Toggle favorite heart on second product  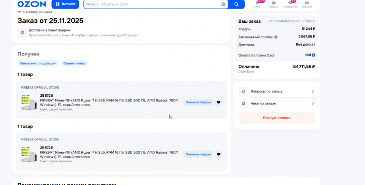[218, 154]
